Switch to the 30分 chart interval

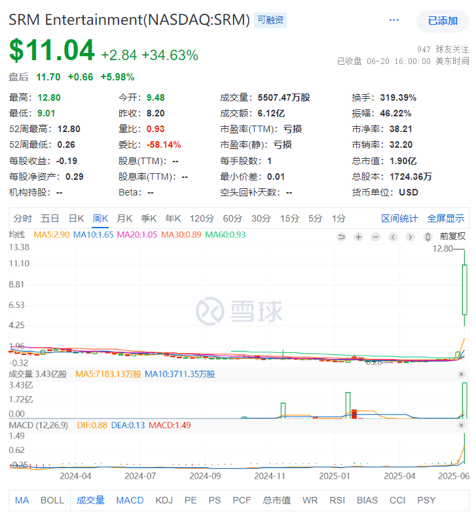click(x=261, y=218)
